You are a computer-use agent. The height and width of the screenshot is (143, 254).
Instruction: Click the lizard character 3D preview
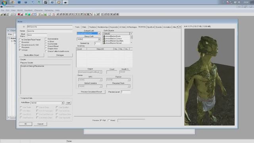point(209,77)
